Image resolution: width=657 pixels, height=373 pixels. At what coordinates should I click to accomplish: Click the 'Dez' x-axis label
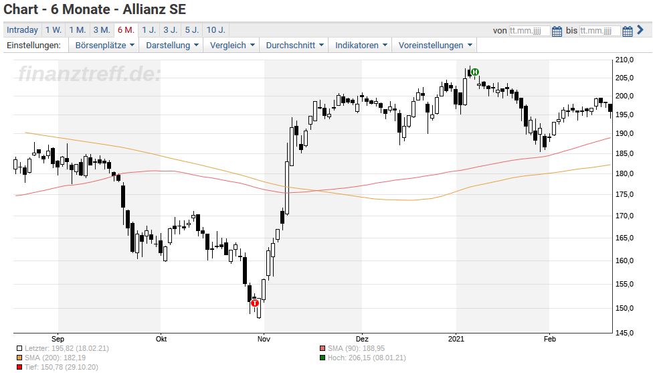click(x=362, y=339)
